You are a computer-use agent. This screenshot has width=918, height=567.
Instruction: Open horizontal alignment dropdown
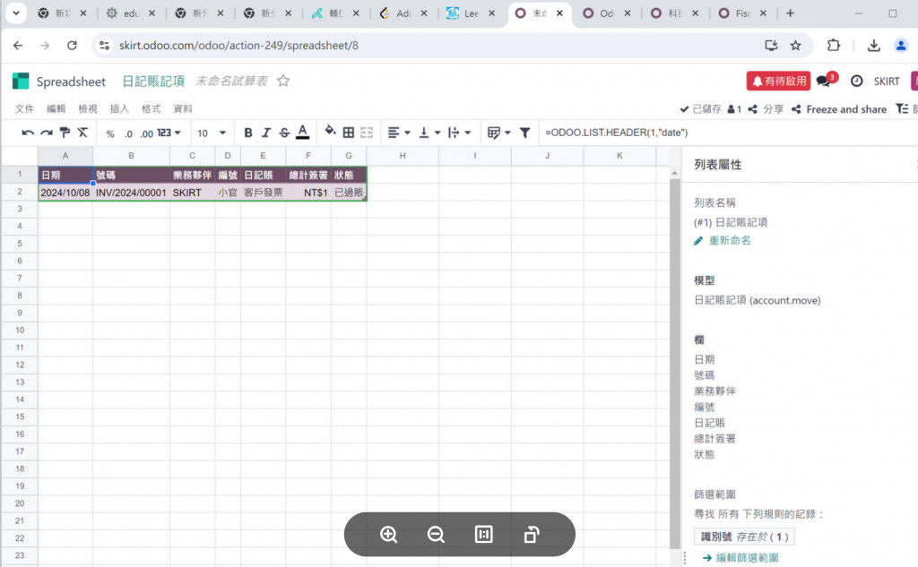point(399,133)
